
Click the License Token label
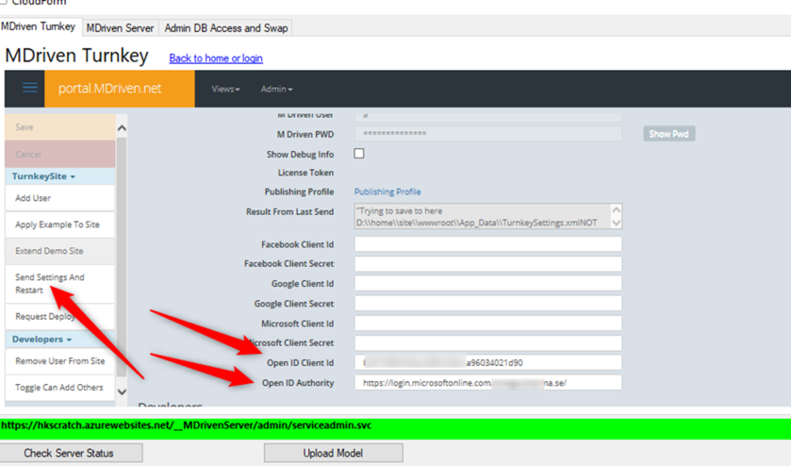pyautogui.click(x=305, y=173)
